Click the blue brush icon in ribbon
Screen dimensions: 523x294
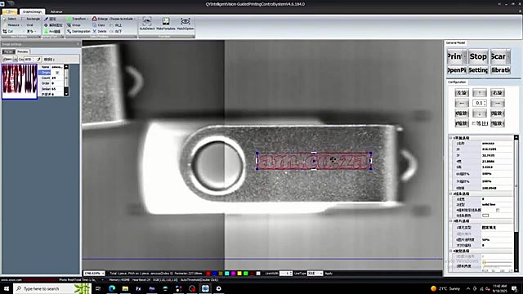[46, 19]
